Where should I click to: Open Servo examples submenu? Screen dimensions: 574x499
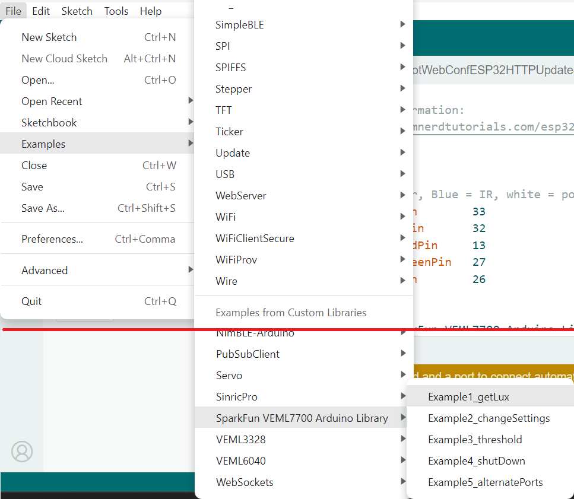click(304, 376)
